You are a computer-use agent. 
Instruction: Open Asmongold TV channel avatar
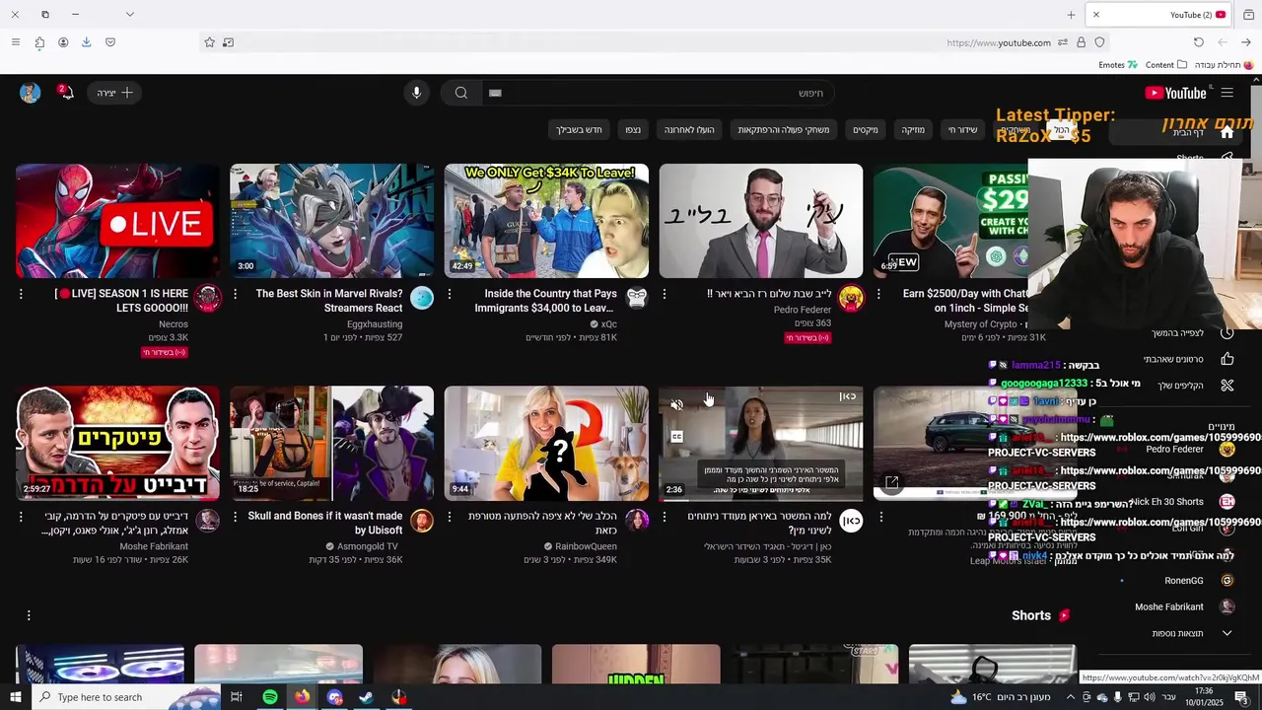pyautogui.click(x=422, y=521)
